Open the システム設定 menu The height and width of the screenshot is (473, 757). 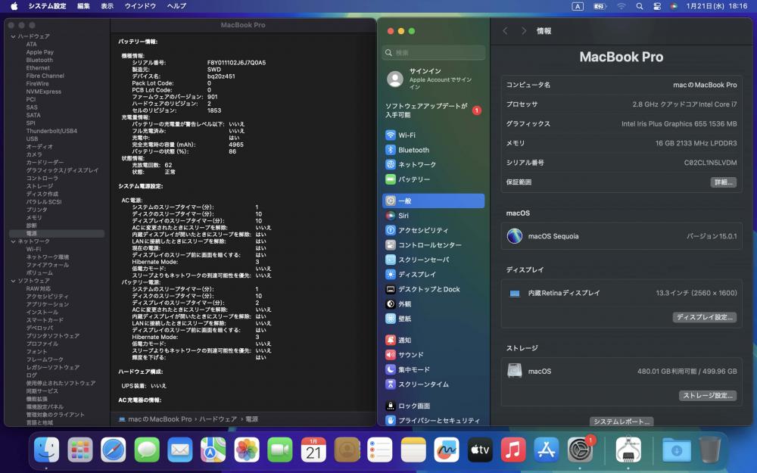click(x=47, y=6)
